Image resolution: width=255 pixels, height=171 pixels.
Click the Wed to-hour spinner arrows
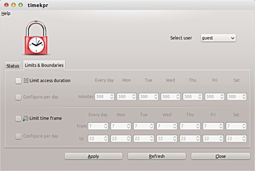coord(175,138)
